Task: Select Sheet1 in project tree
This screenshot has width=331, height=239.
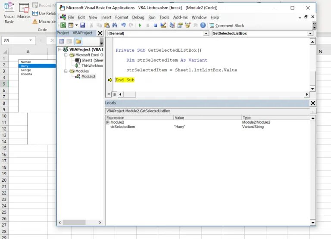Action: 90,60
